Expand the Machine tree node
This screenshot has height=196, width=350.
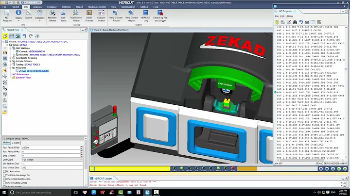tap(14, 54)
